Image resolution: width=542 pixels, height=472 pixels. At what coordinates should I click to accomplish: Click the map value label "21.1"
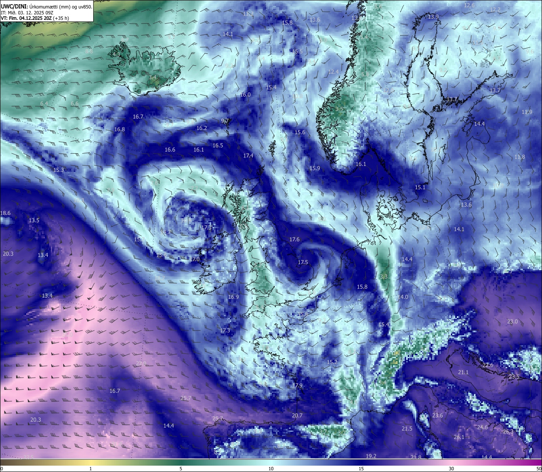click(463, 373)
